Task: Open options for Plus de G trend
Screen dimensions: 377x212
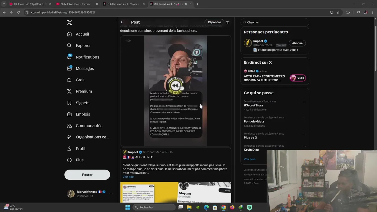Action: (304, 135)
